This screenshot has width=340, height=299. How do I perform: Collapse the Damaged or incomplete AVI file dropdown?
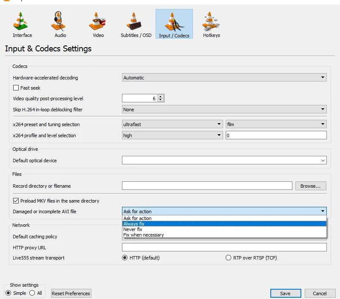tap(224, 211)
